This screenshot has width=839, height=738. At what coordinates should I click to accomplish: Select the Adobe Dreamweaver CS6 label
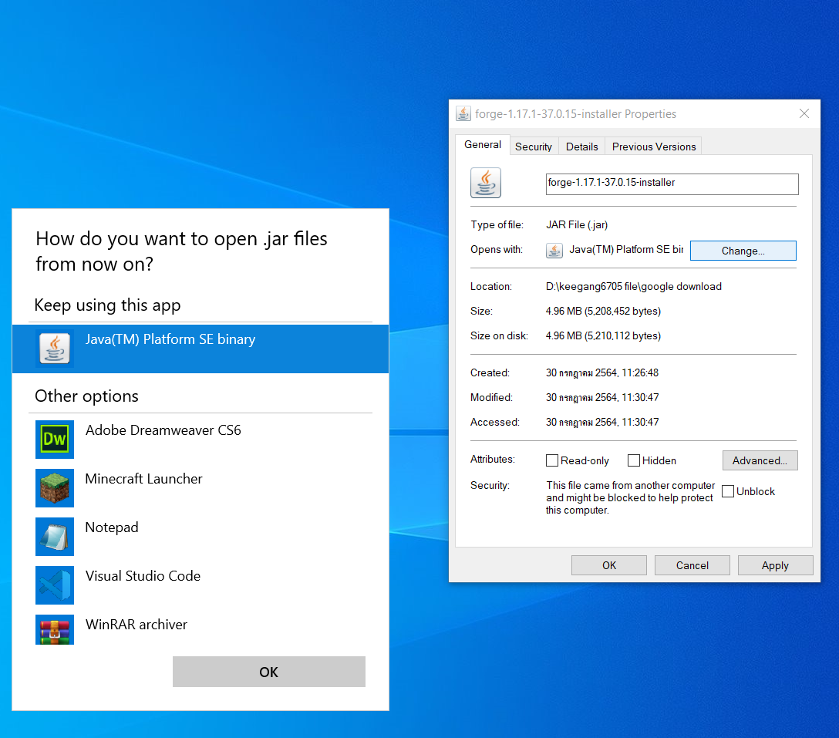[163, 430]
